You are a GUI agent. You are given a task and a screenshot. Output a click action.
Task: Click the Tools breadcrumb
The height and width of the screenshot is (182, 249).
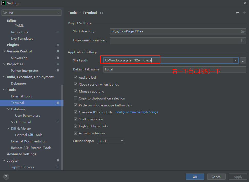(x=72, y=13)
